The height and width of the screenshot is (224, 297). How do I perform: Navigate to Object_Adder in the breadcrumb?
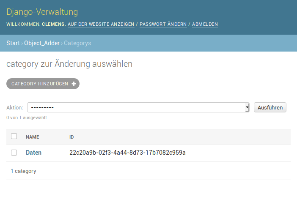(42, 43)
